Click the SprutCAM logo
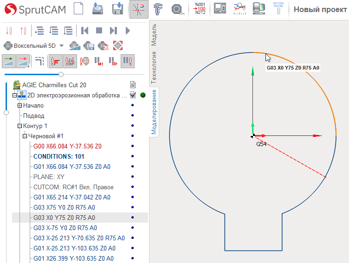Image resolution: width=349 pixels, height=263 pixels. pos(35,9)
